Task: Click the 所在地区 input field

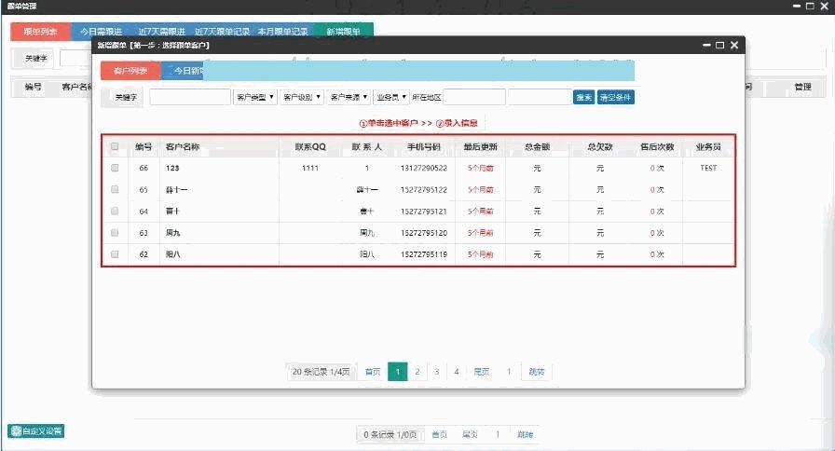Action: click(473, 97)
